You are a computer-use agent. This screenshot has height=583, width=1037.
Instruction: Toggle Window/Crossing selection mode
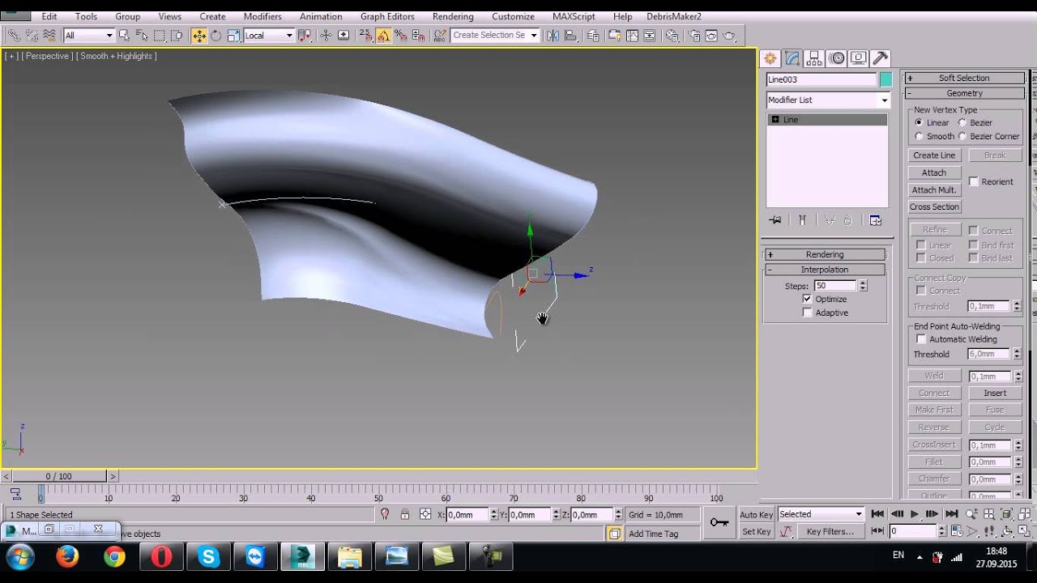tap(177, 36)
